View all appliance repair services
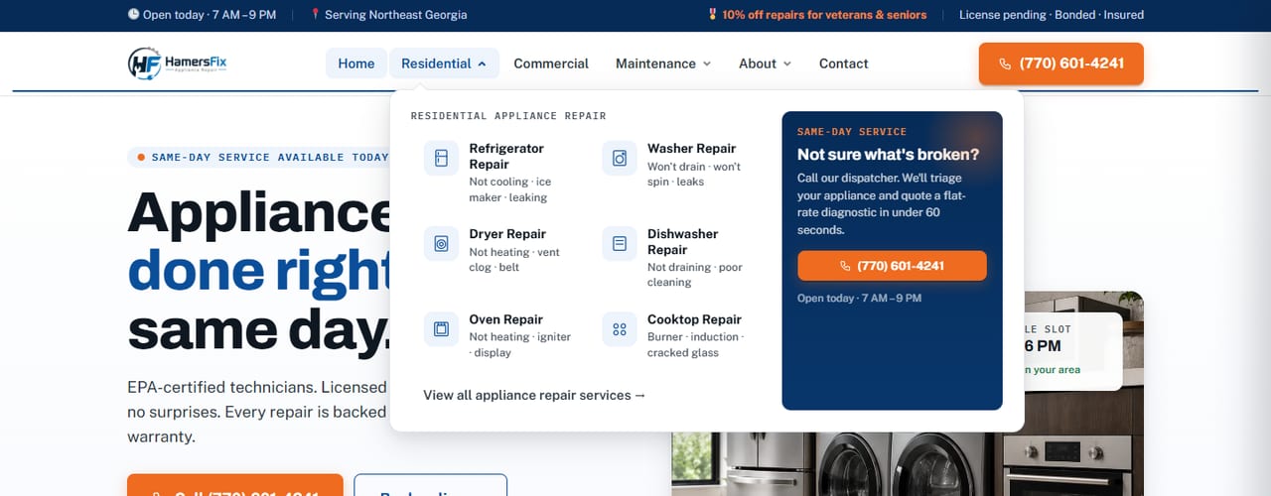Screen dimensions: 1271x496 pos(534,395)
